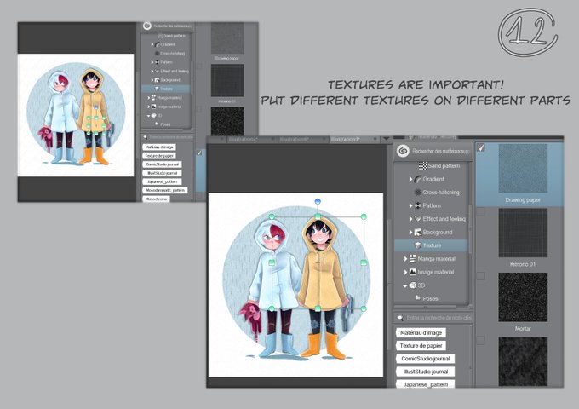This screenshot has width=579, height=409.
Task: Select the Kimono 01 texture thumbnail in the front window
Action: coord(523,233)
